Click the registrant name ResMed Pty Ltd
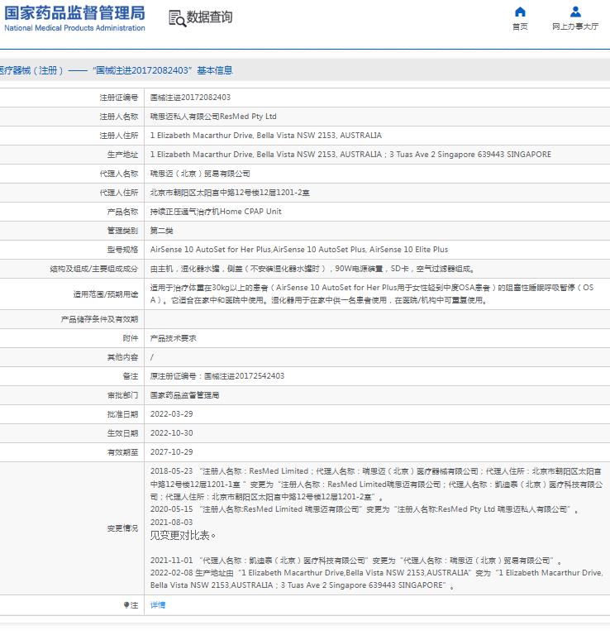Viewport: 610px width, 635px height. click(x=213, y=117)
